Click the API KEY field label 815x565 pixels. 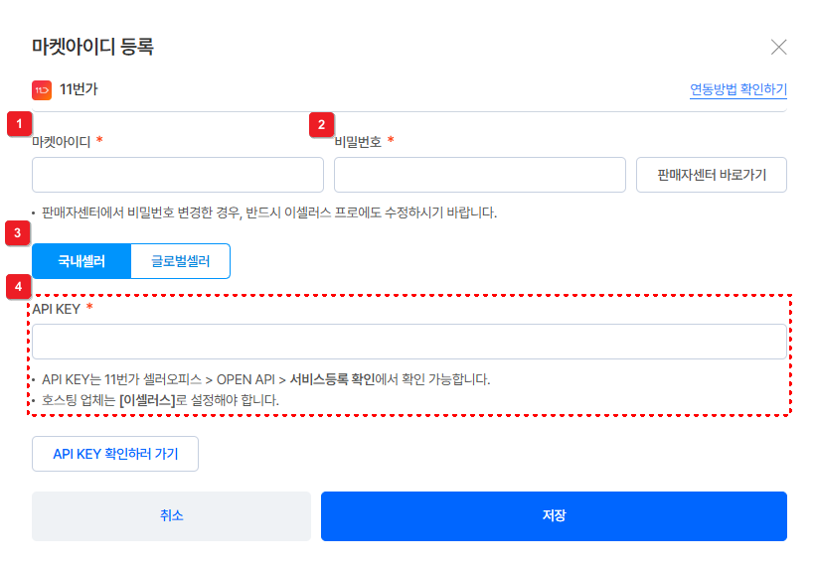tap(57, 309)
